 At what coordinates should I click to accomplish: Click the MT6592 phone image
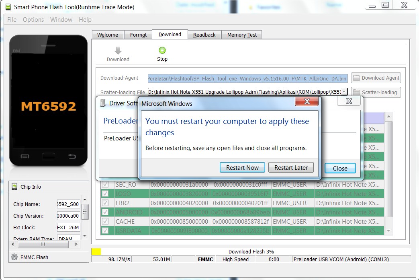(48, 101)
